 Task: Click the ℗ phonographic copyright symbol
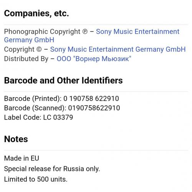pos(85,31)
